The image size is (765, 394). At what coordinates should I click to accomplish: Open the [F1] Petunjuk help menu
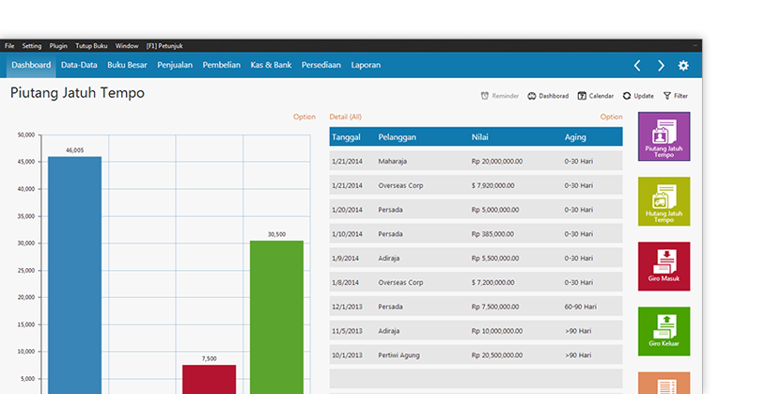[x=164, y=46]
